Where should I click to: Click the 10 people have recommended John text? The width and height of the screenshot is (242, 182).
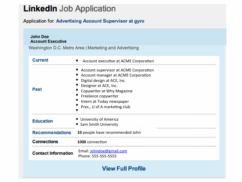point(109,132)
